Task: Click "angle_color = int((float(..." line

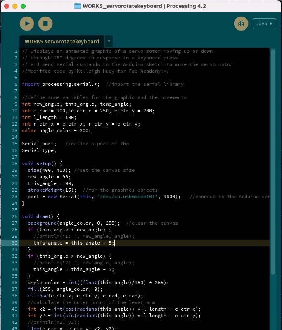Action: coord(99,283)
